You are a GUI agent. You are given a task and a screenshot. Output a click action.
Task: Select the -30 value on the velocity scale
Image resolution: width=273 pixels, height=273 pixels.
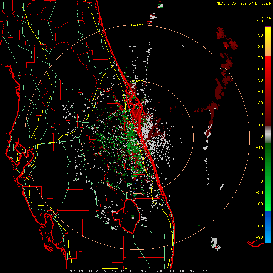(259, 170)
